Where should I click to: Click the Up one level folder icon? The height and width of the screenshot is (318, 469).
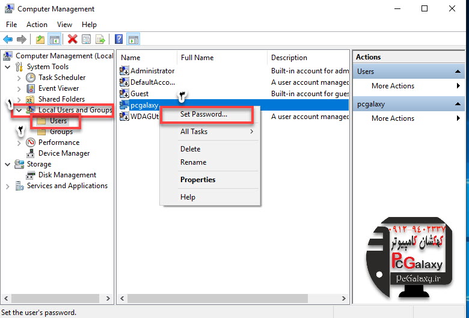tap(40, 39)
